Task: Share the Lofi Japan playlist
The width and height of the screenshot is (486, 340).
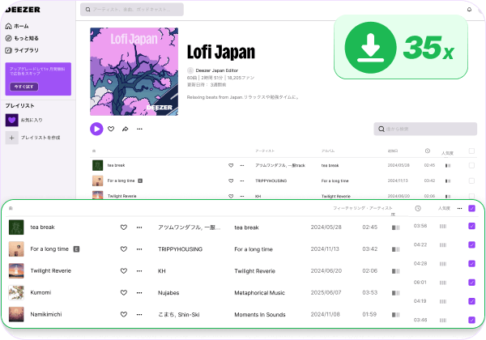Action: point(126,129)
